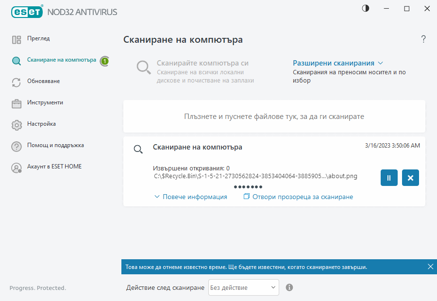Click the ESET logo
Viewport: 437px width, 301px height.
[27, 12]
